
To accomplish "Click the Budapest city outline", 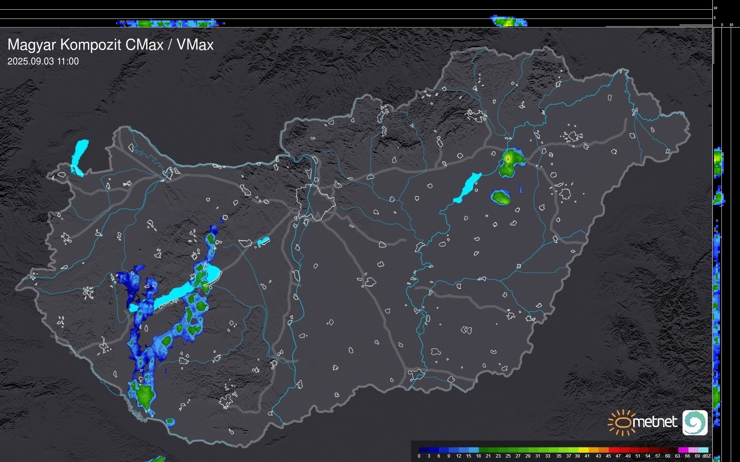I will [315, 202].
